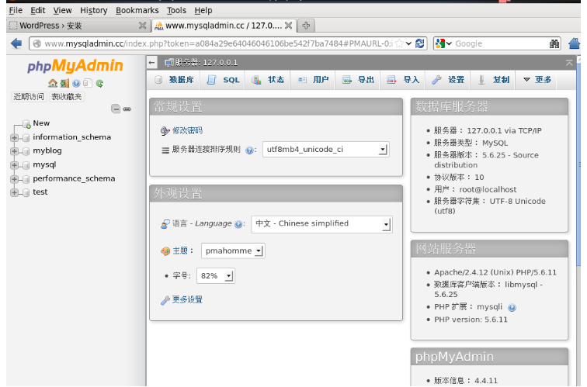Open the Bookmarks menu
The image size is (587, 387).
137,10
